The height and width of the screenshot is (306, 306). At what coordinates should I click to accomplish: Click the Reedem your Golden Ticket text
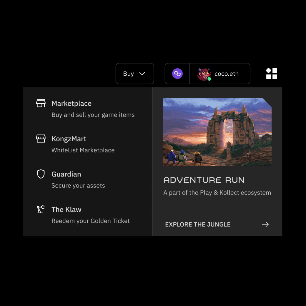pos(91,221)
